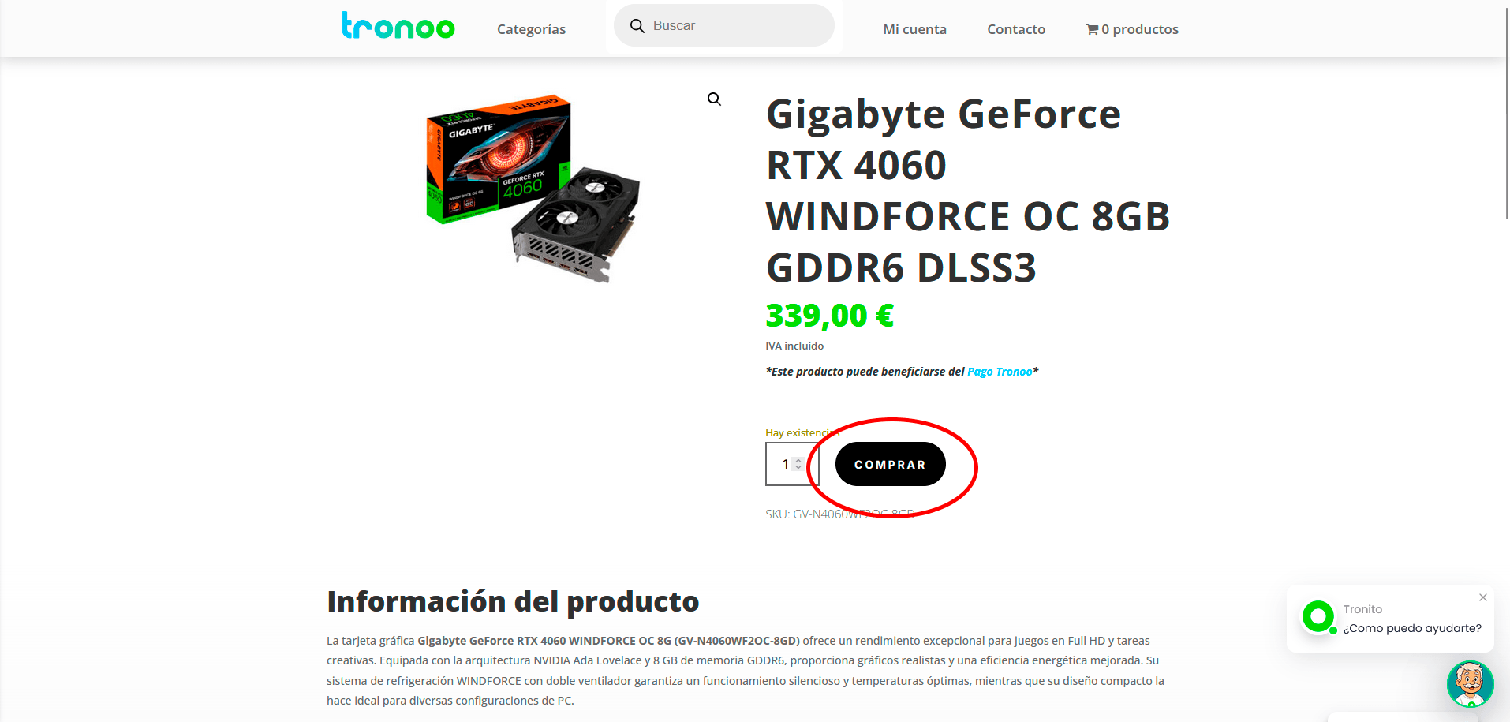Follow the Pago Tronoo link

1000,372
